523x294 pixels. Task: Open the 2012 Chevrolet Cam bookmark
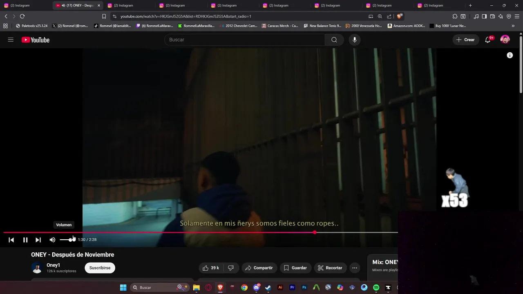[239, 26]
